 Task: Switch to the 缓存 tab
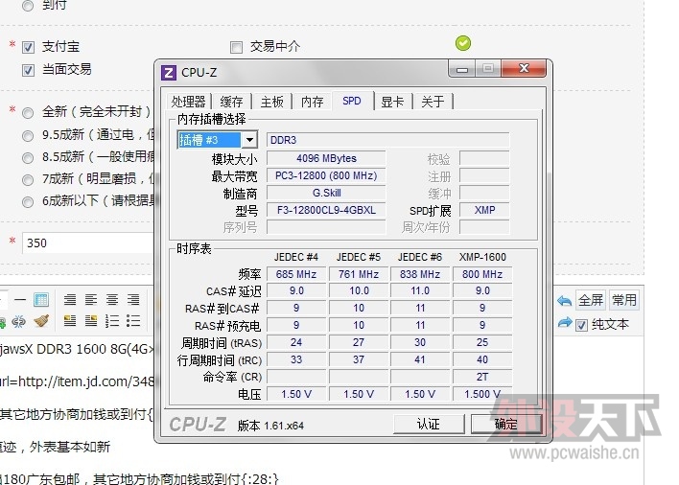(x=232, y=102)
